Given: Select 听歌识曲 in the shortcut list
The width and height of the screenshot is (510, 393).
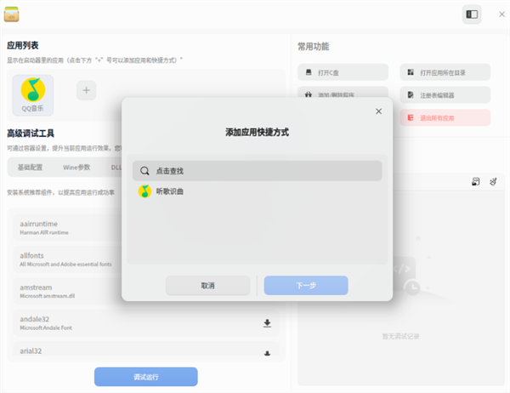Looking at the screenshot, I should 170,191.
